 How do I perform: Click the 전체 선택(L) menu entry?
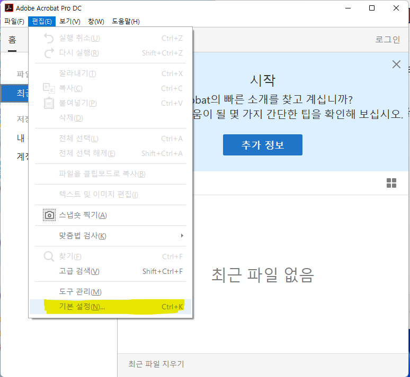click(x=110, y=139)
